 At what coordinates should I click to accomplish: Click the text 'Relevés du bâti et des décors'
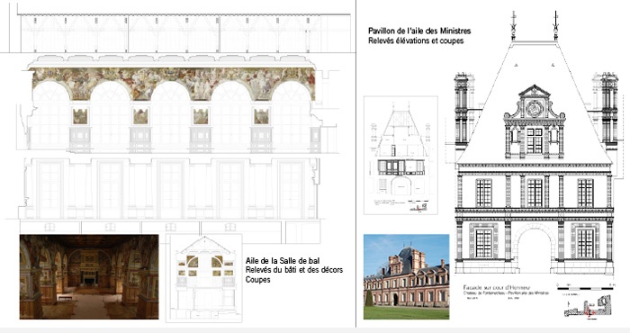point(294,270)
